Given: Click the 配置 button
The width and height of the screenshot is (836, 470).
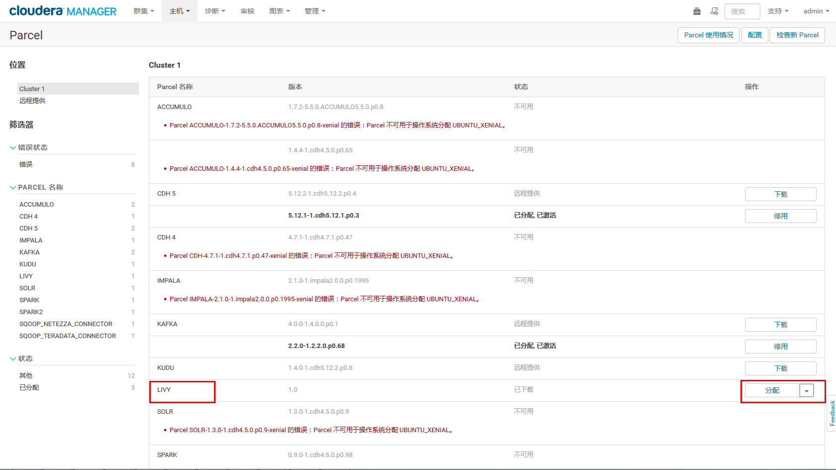Looking at the screenshot, I should tap(755, 35).
